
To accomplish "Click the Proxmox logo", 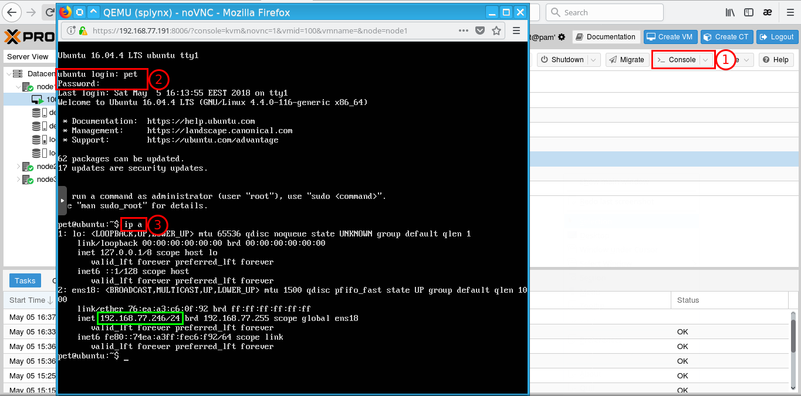I will tap(29, 37).
